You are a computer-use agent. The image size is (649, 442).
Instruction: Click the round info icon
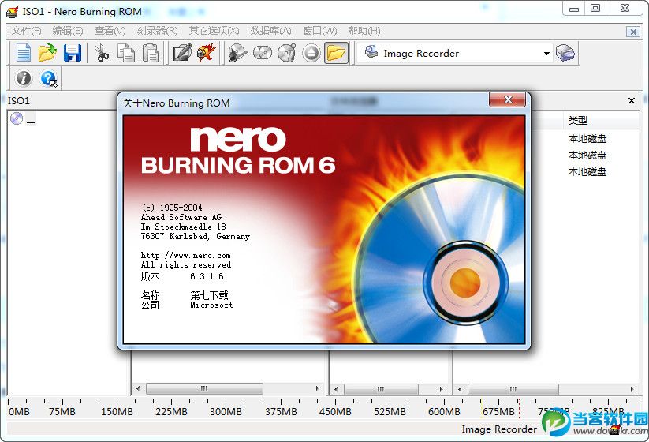[x=24, y=78]
